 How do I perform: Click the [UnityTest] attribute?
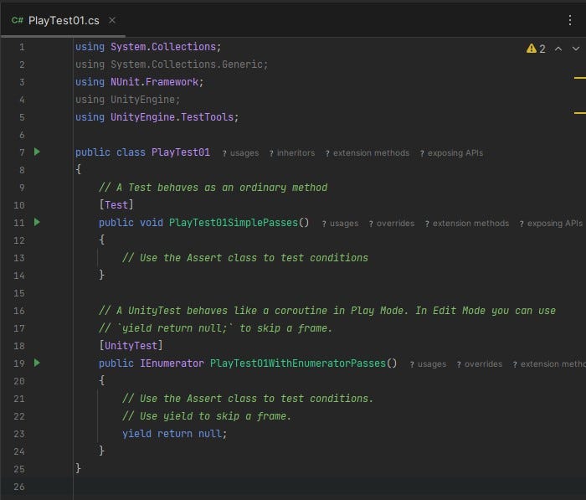tap(131, 346)
